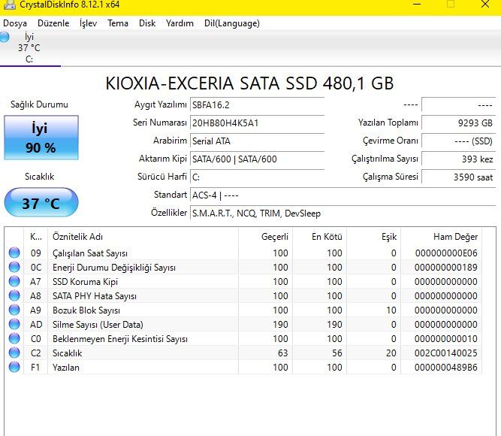Click the status orb for SSD Koruma Kipi
Screen dimensions: 501x436
14,281
